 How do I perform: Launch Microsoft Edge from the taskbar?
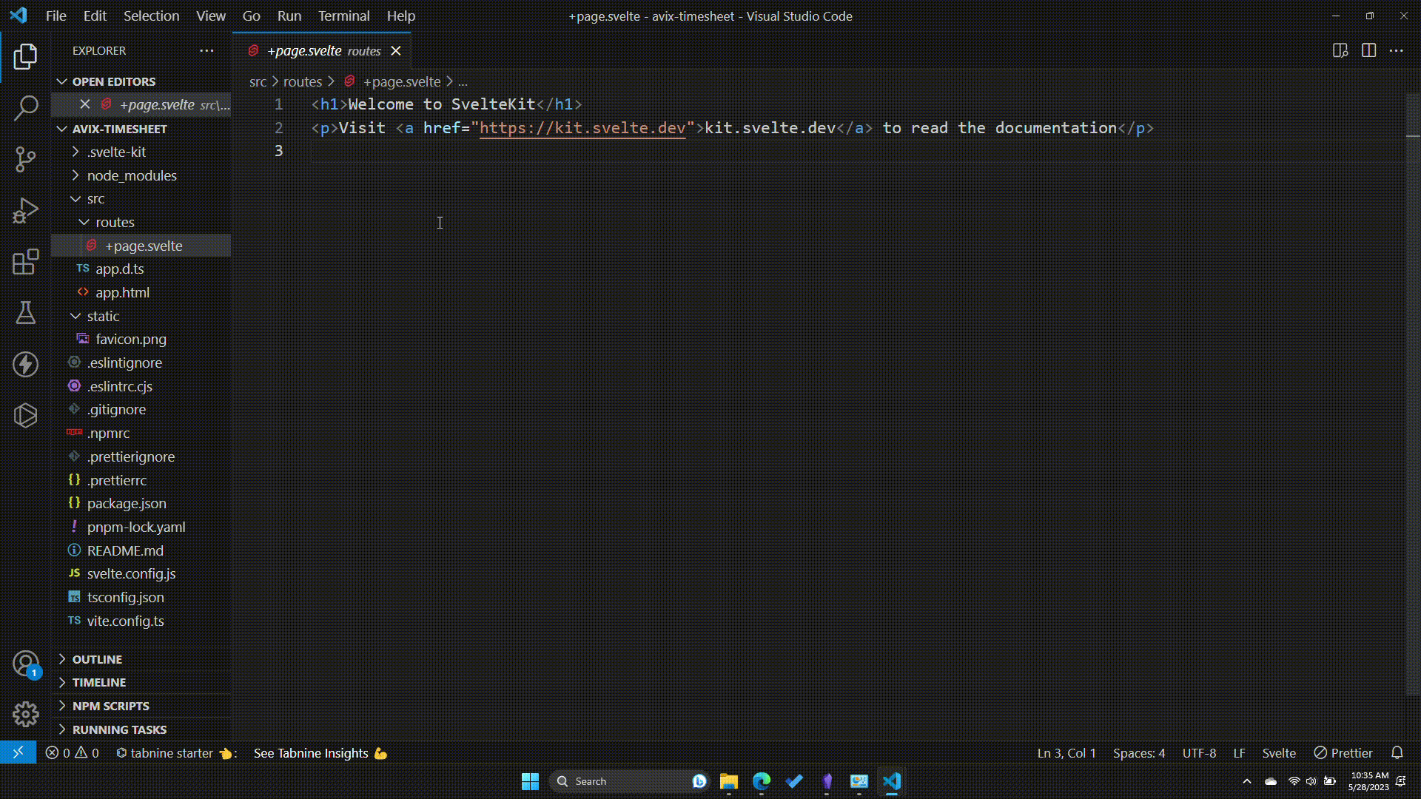click(x=761, y=781)
